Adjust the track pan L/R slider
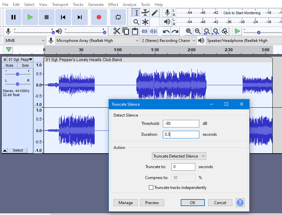This screenshot has height=215, width=282. pos(18,84)
